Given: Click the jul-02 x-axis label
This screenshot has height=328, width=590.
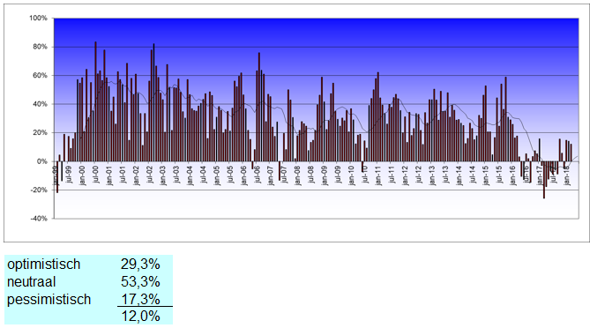Looking at the screenshot, I should [149, 174].
